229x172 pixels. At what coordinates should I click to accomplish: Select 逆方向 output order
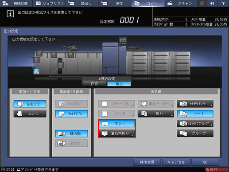point(72,143)
